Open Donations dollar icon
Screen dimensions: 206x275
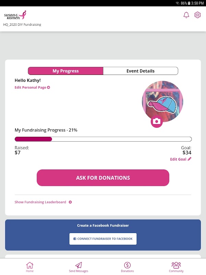point(127,265)
